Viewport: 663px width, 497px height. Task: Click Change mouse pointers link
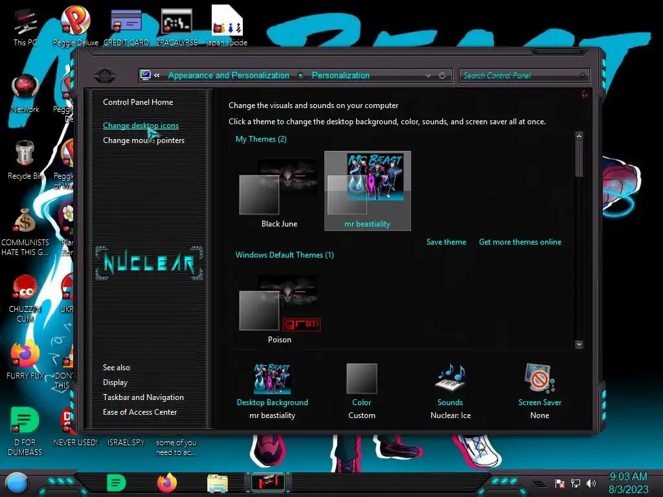click(x=144, y=140)
